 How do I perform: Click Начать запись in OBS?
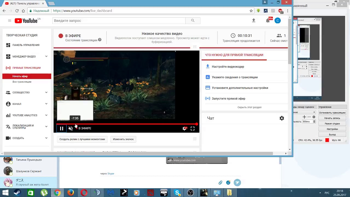332,118
